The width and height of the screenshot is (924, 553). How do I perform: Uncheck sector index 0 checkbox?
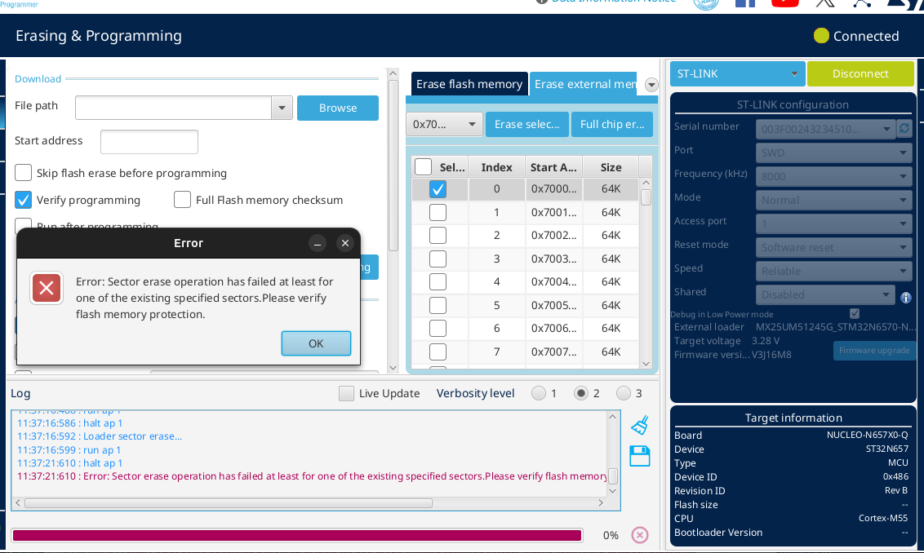pyautogui.click(x=438, y=189)
